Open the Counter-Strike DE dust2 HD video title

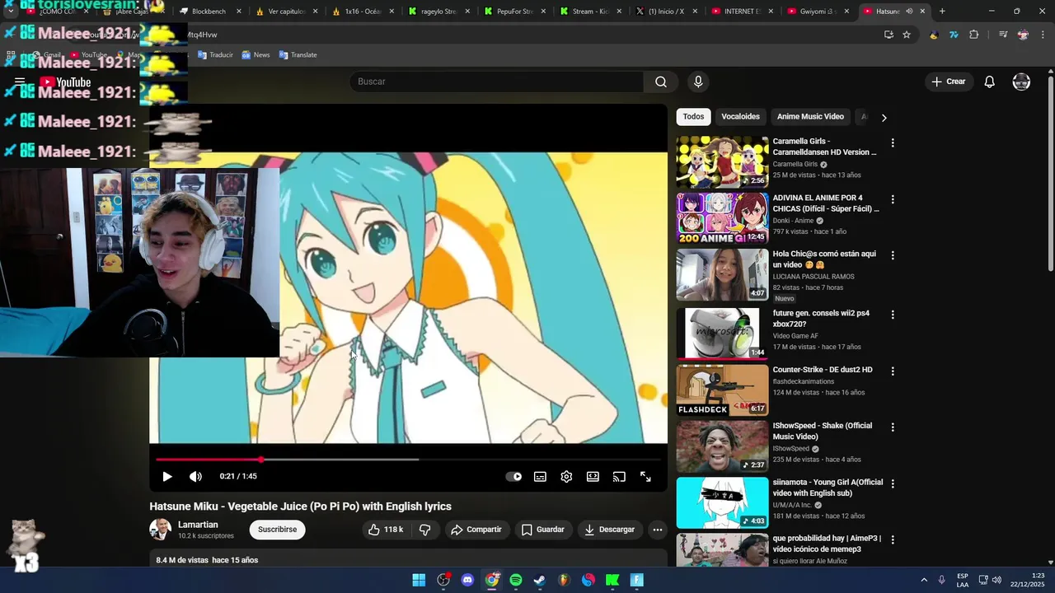[x=822, y=370]
